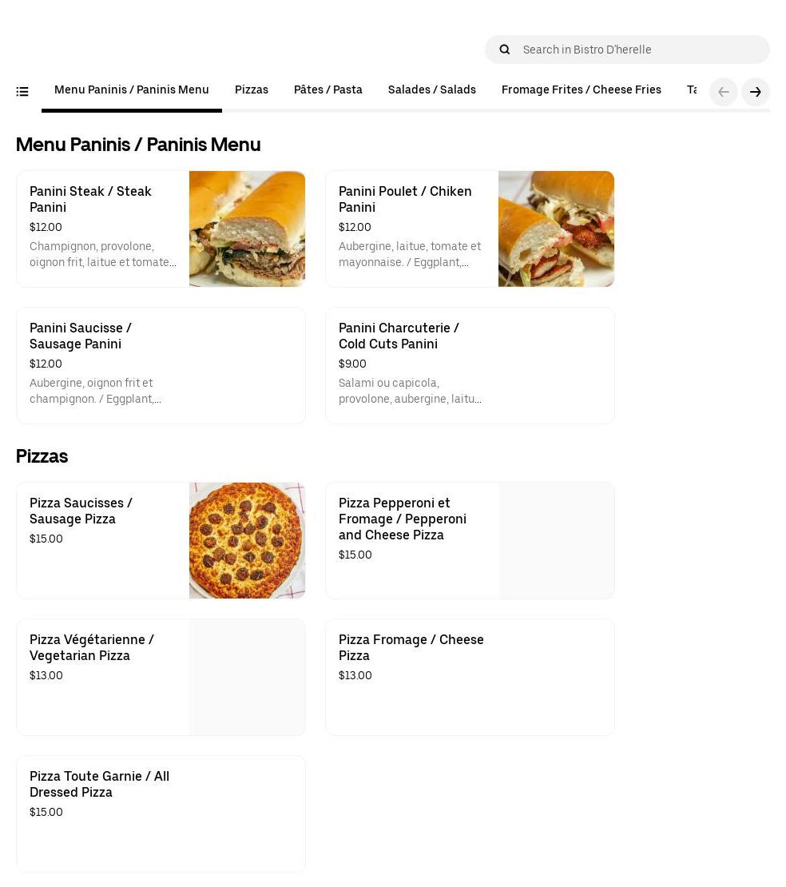
Task: Choose Panini Saucisse / Sausage Panini item
Action: coord(161,365)
